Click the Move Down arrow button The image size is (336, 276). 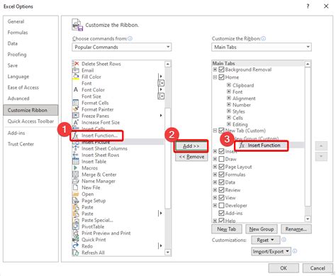click(321, 156)
